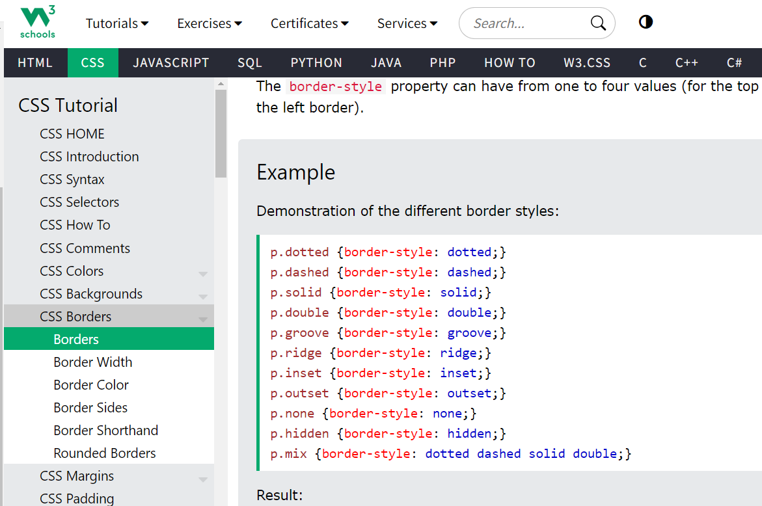
Task: Open the PYTHON tab
Action: [x=316, y=62]
